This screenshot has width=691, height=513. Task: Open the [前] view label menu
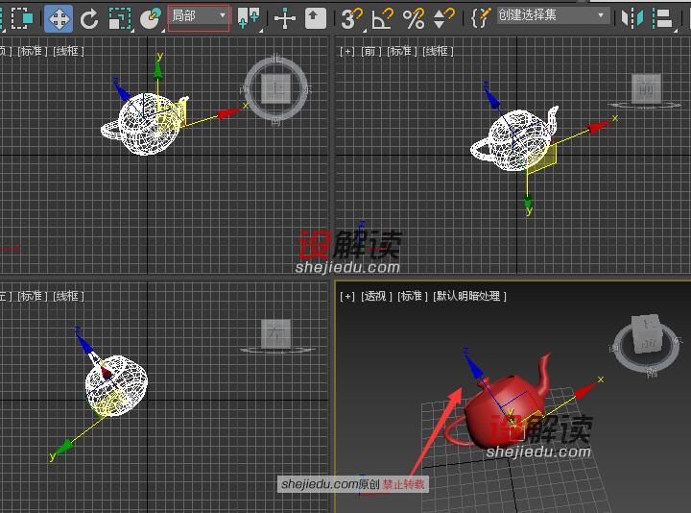(370, 51)
